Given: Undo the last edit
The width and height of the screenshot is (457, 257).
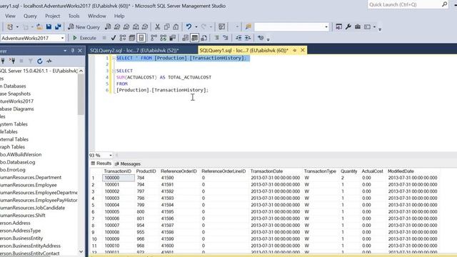Looking at the screenshot, I should click(x=189, y=27).
